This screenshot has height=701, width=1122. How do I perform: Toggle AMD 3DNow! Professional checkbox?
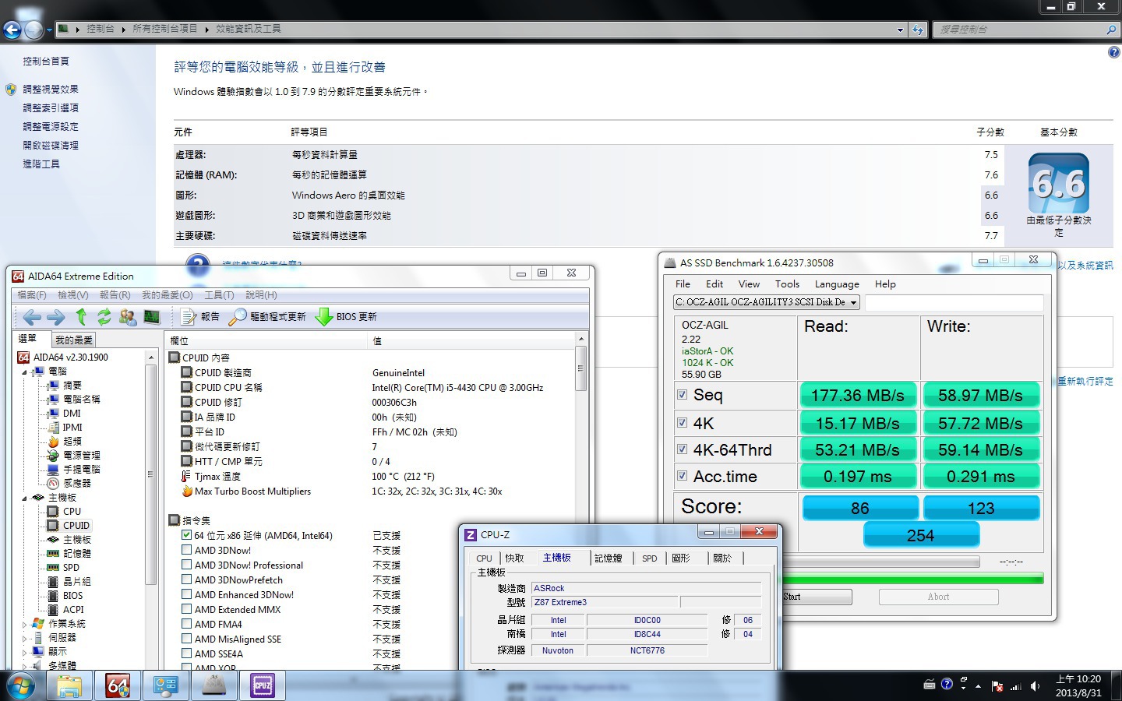pyautogui.click(x=186, y=565)
